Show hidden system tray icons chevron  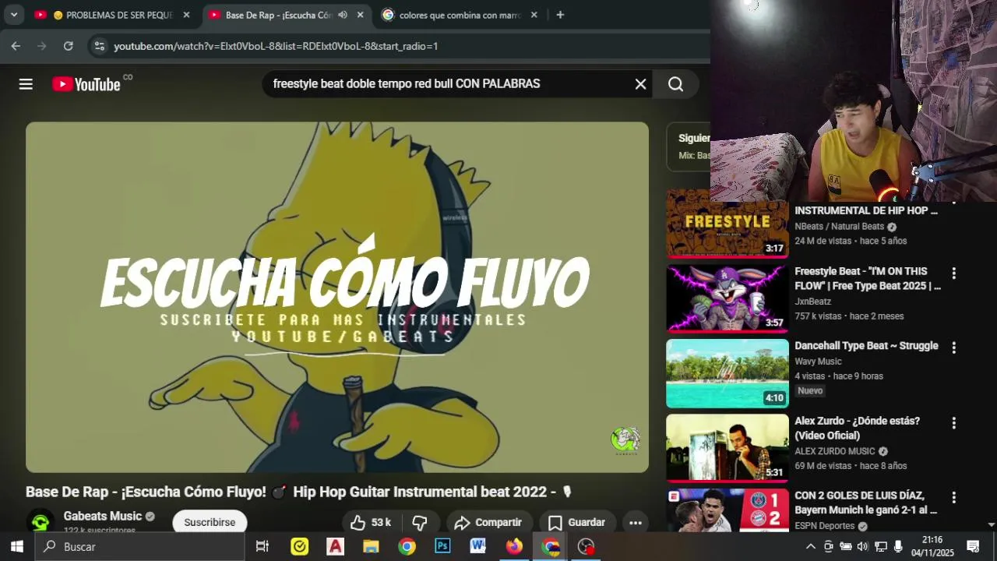pyautogui.click(x=811, y=546)
